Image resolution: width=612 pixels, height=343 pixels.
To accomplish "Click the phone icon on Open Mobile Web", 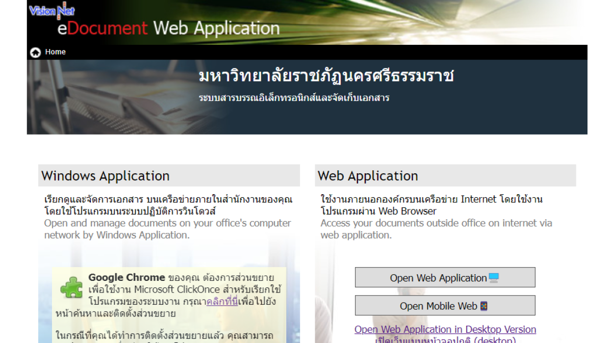I will [x=483, y=306].
